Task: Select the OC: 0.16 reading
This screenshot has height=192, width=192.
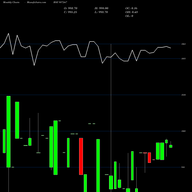Action: click(x=131, y=8)
